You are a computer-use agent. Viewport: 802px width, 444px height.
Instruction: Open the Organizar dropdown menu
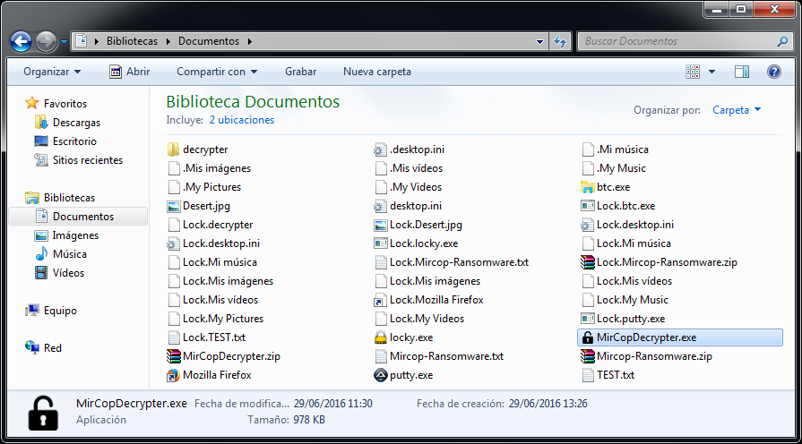click(52, 72)
